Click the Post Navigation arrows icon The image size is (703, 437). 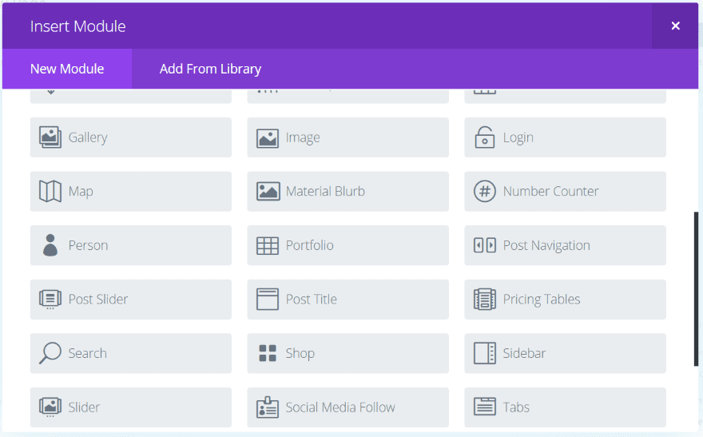pos(484,245)
